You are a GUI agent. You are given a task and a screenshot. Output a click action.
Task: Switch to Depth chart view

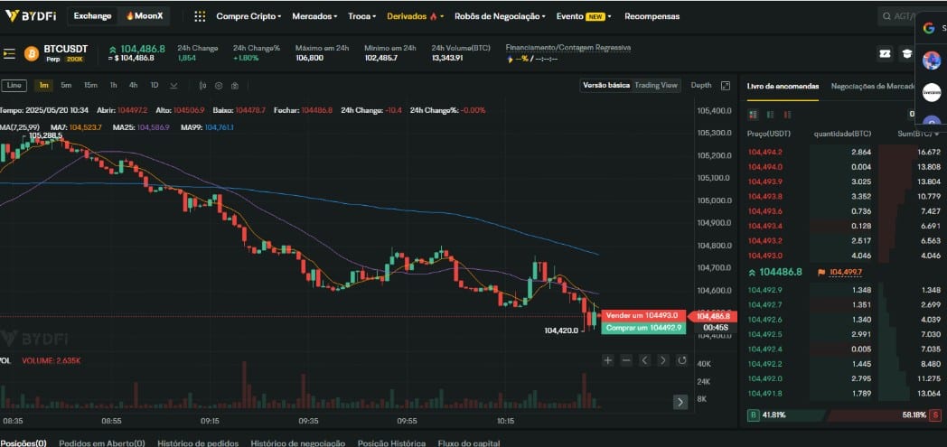pos(701,86)
